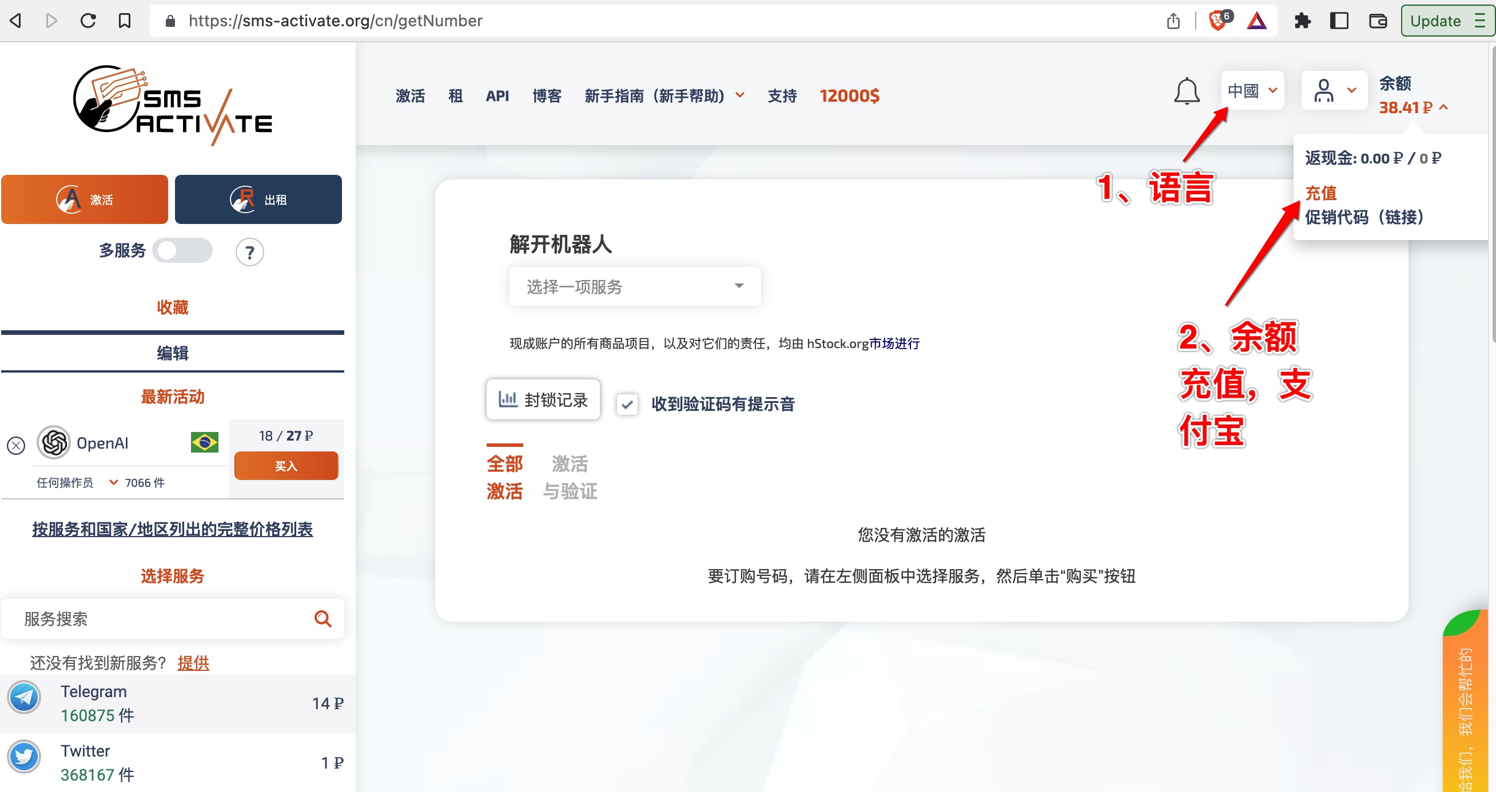The height and width of the screenshot is (792, 1496).
Task: Switch to the 出租 rental mode button
Action: pyautogui.click(x=258, y=199)
